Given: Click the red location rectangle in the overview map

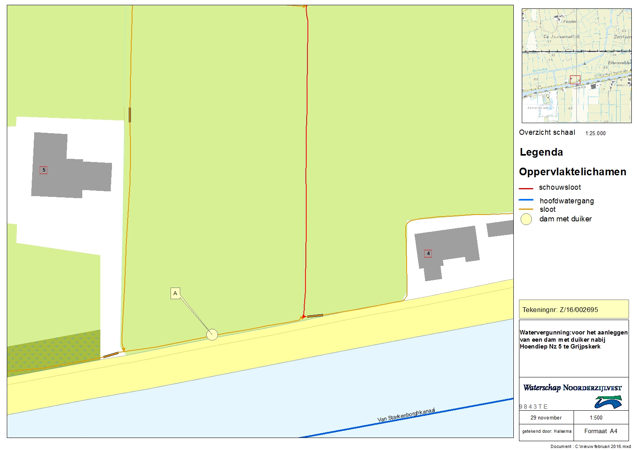Looking at the screenshot, I should [x=575, y=79].
